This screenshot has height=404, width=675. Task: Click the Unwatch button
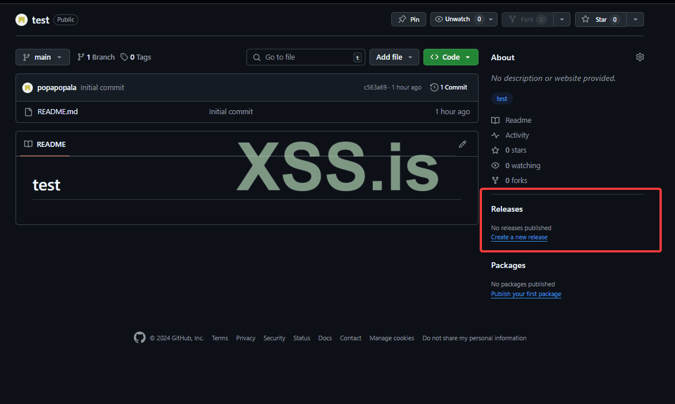458,20
